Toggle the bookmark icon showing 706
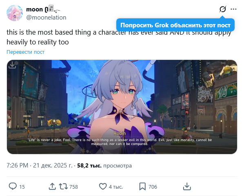This screenshot has width=244, height=196. [148, 187]
